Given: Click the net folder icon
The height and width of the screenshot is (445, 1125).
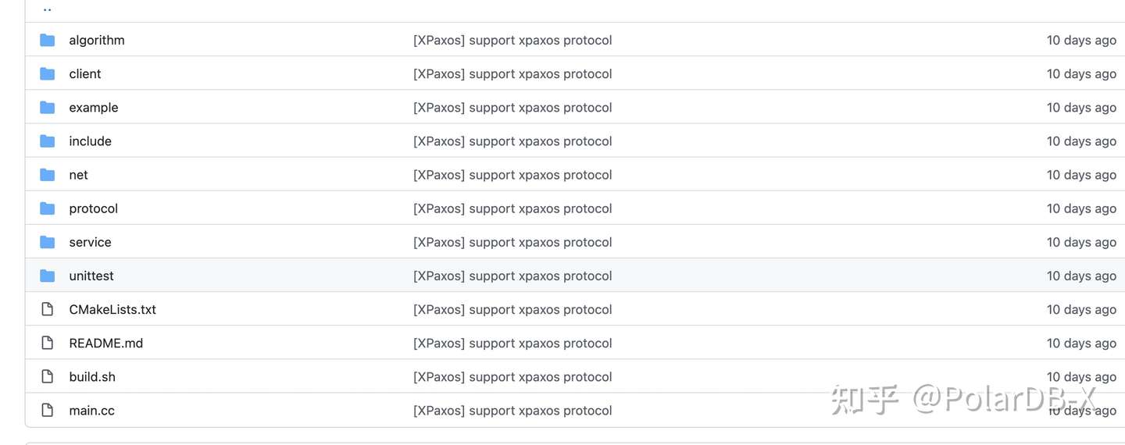Looking at the screenshot, I should (48, 175).
